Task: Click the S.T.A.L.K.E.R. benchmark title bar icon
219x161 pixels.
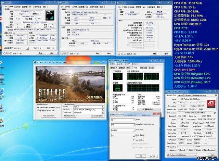Action: [x=35, y=62]
